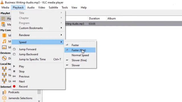
Task: Click the Next track icon
Action: click(14, 81)
